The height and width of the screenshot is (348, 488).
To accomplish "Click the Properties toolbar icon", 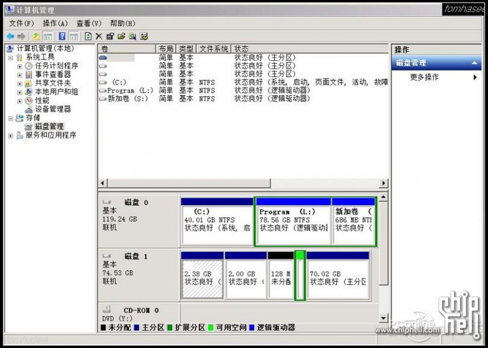I will 110,36.
